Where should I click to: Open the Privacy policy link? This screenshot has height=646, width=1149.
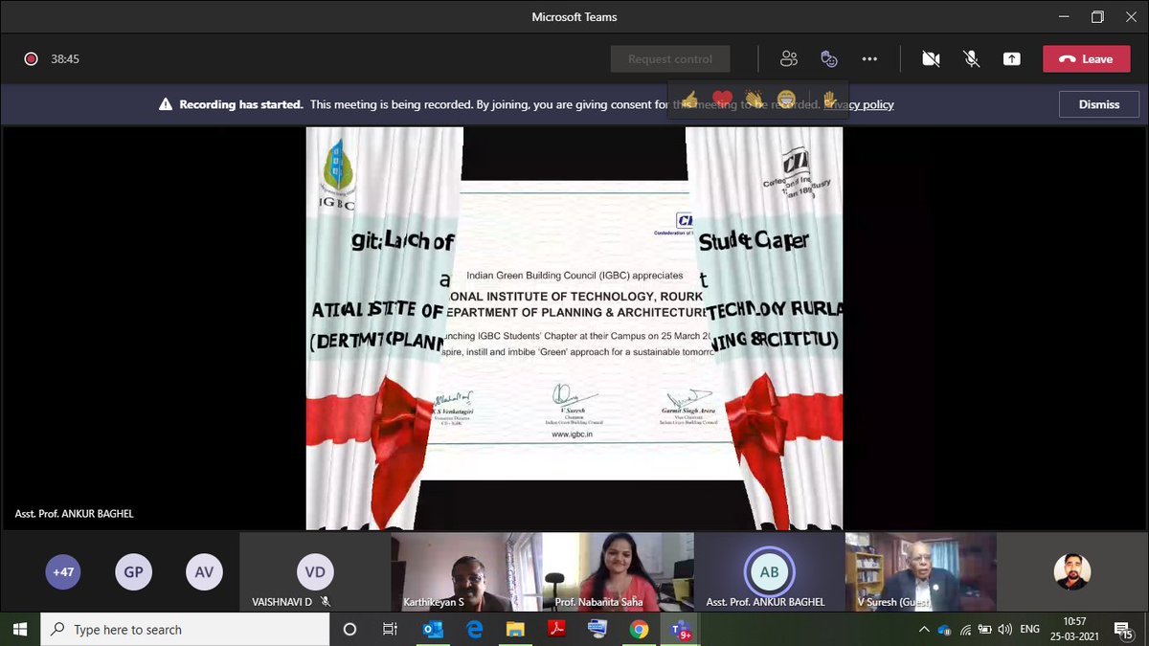(859, 104)
